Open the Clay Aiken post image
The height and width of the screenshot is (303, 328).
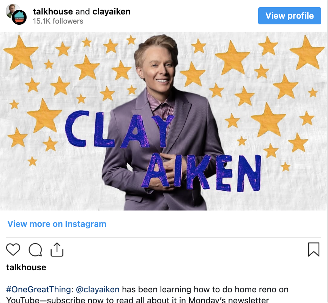pyautogui.click(x=164, y=121)
